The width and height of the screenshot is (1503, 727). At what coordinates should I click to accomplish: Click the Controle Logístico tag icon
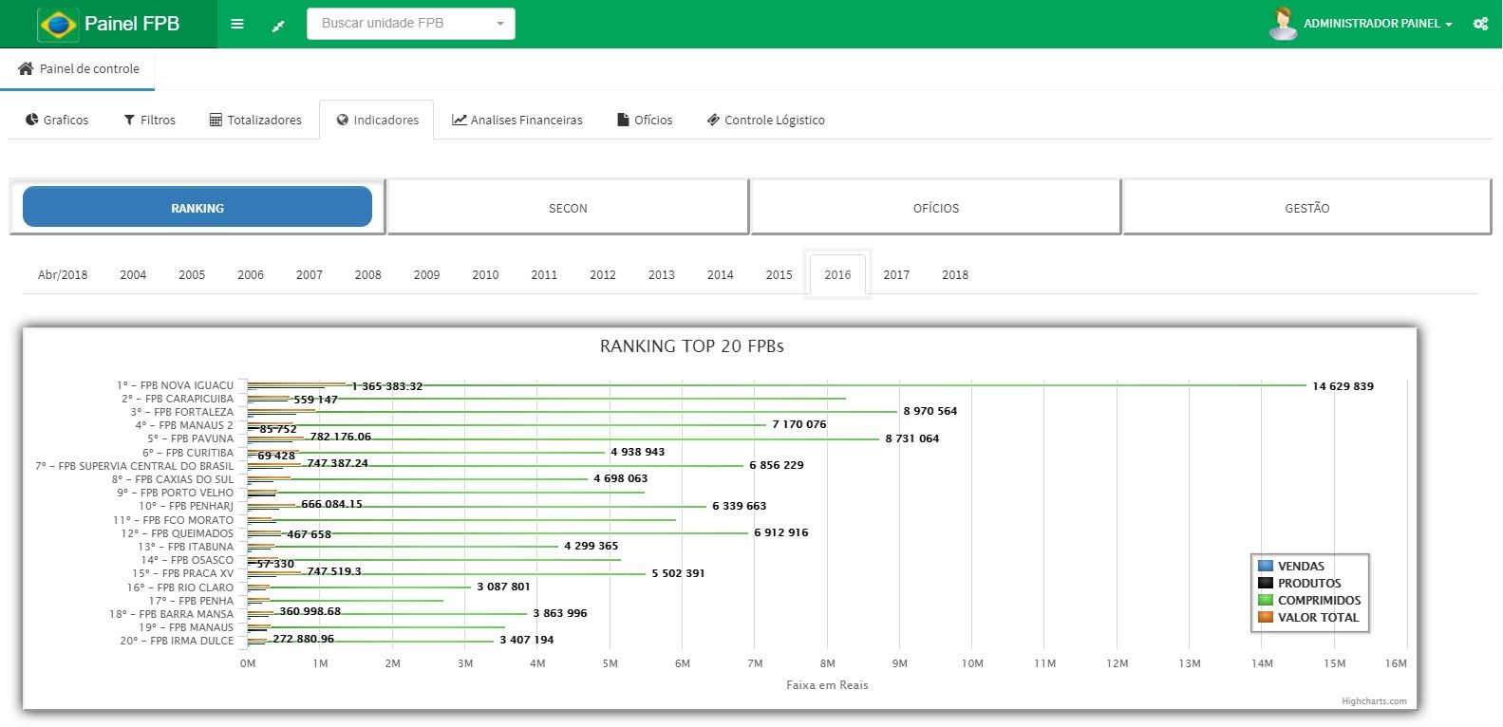(713, 120)
